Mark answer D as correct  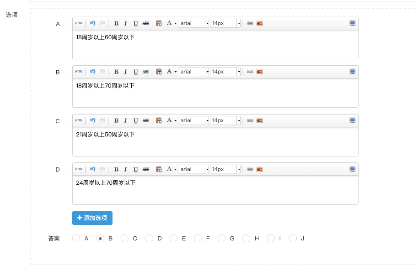149,239
